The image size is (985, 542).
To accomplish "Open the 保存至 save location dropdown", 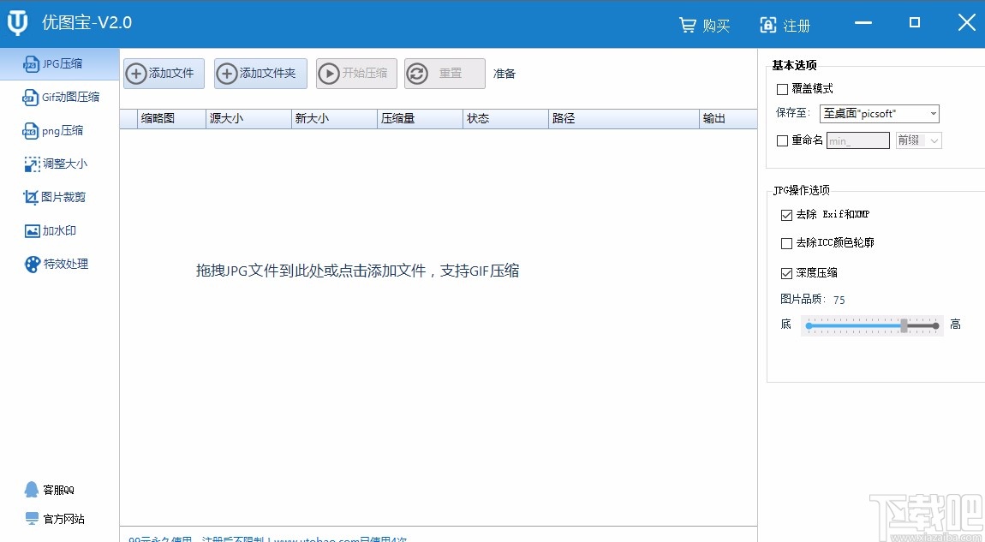I will [x=879, y=113].
